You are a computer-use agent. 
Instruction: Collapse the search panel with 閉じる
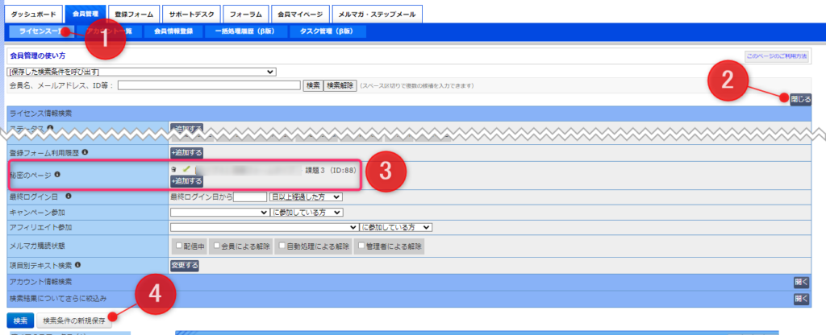800,99
